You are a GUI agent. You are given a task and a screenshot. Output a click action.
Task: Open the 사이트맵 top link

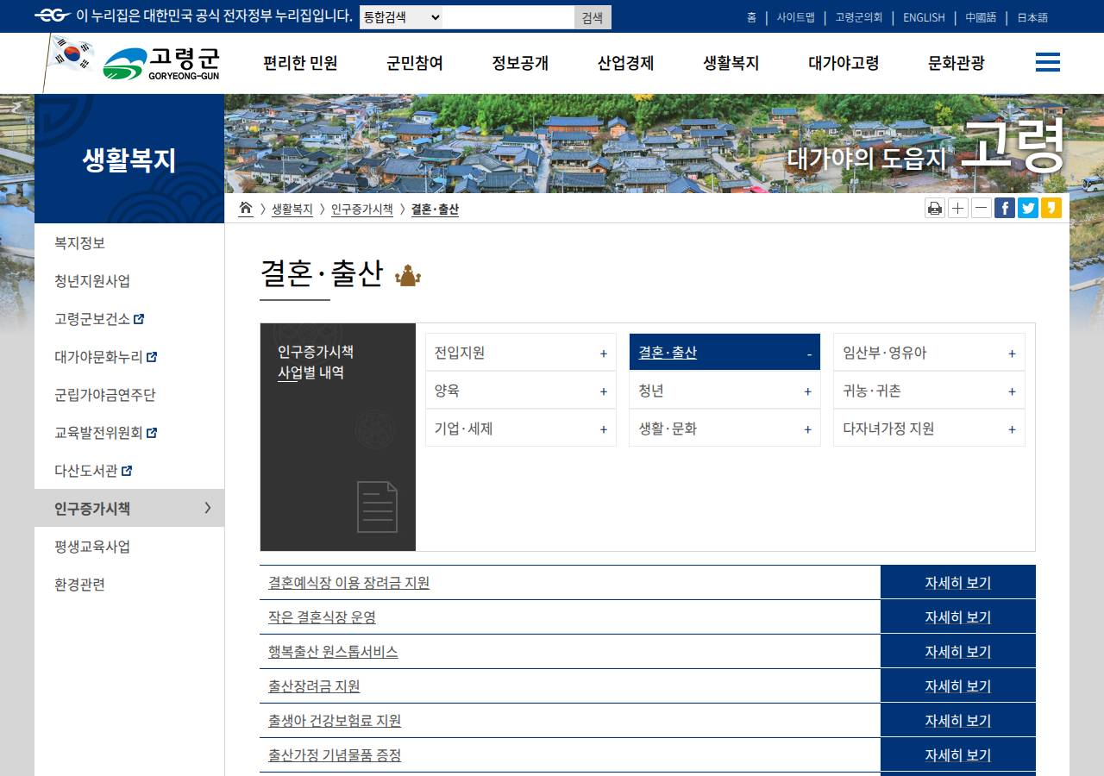click(795, 17)
